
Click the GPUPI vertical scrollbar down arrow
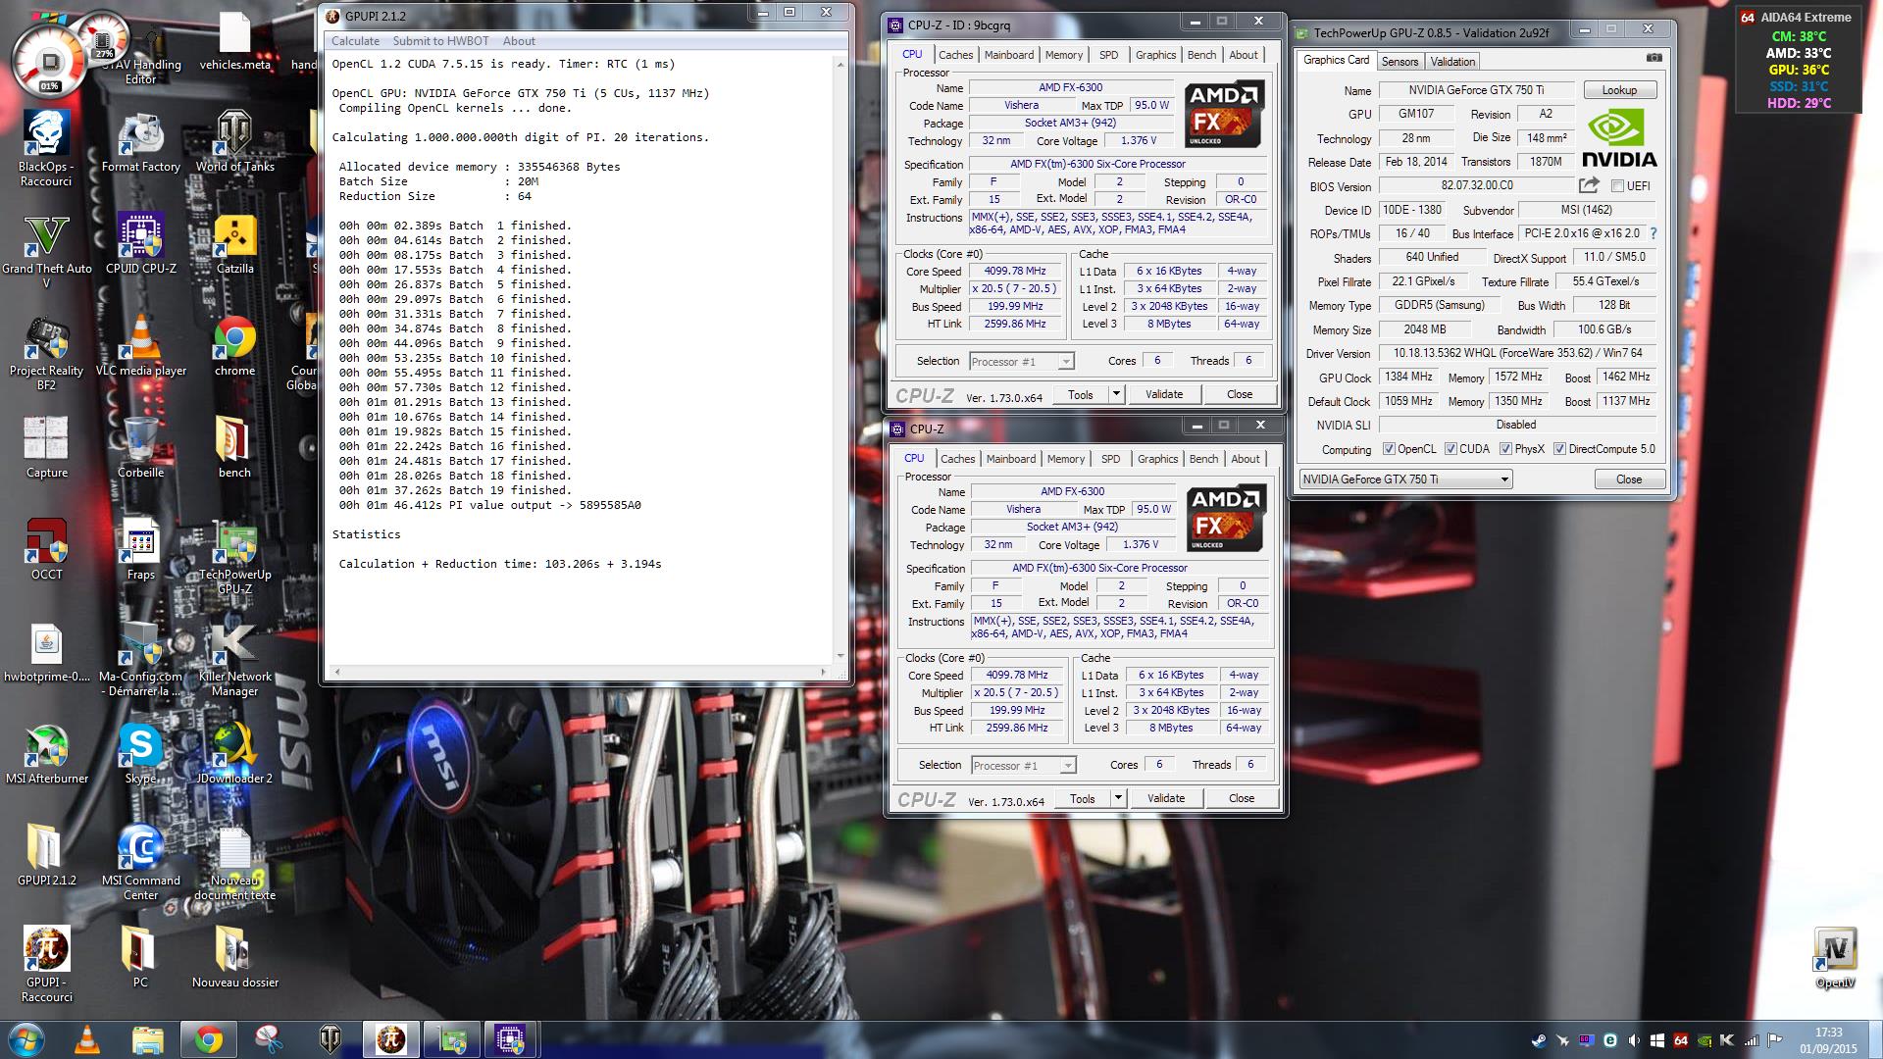point(840,655)
